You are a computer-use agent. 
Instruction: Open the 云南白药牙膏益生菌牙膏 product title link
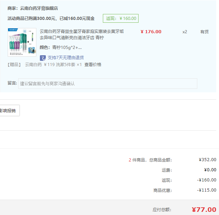pos(82,34)
